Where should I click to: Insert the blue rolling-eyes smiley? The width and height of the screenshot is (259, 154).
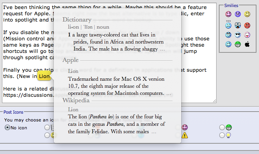pos(228,35)
